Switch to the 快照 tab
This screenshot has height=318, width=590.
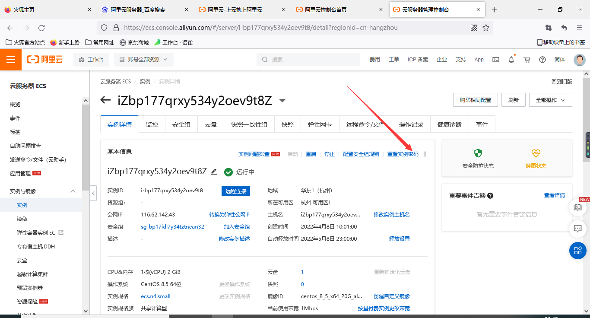288,124
